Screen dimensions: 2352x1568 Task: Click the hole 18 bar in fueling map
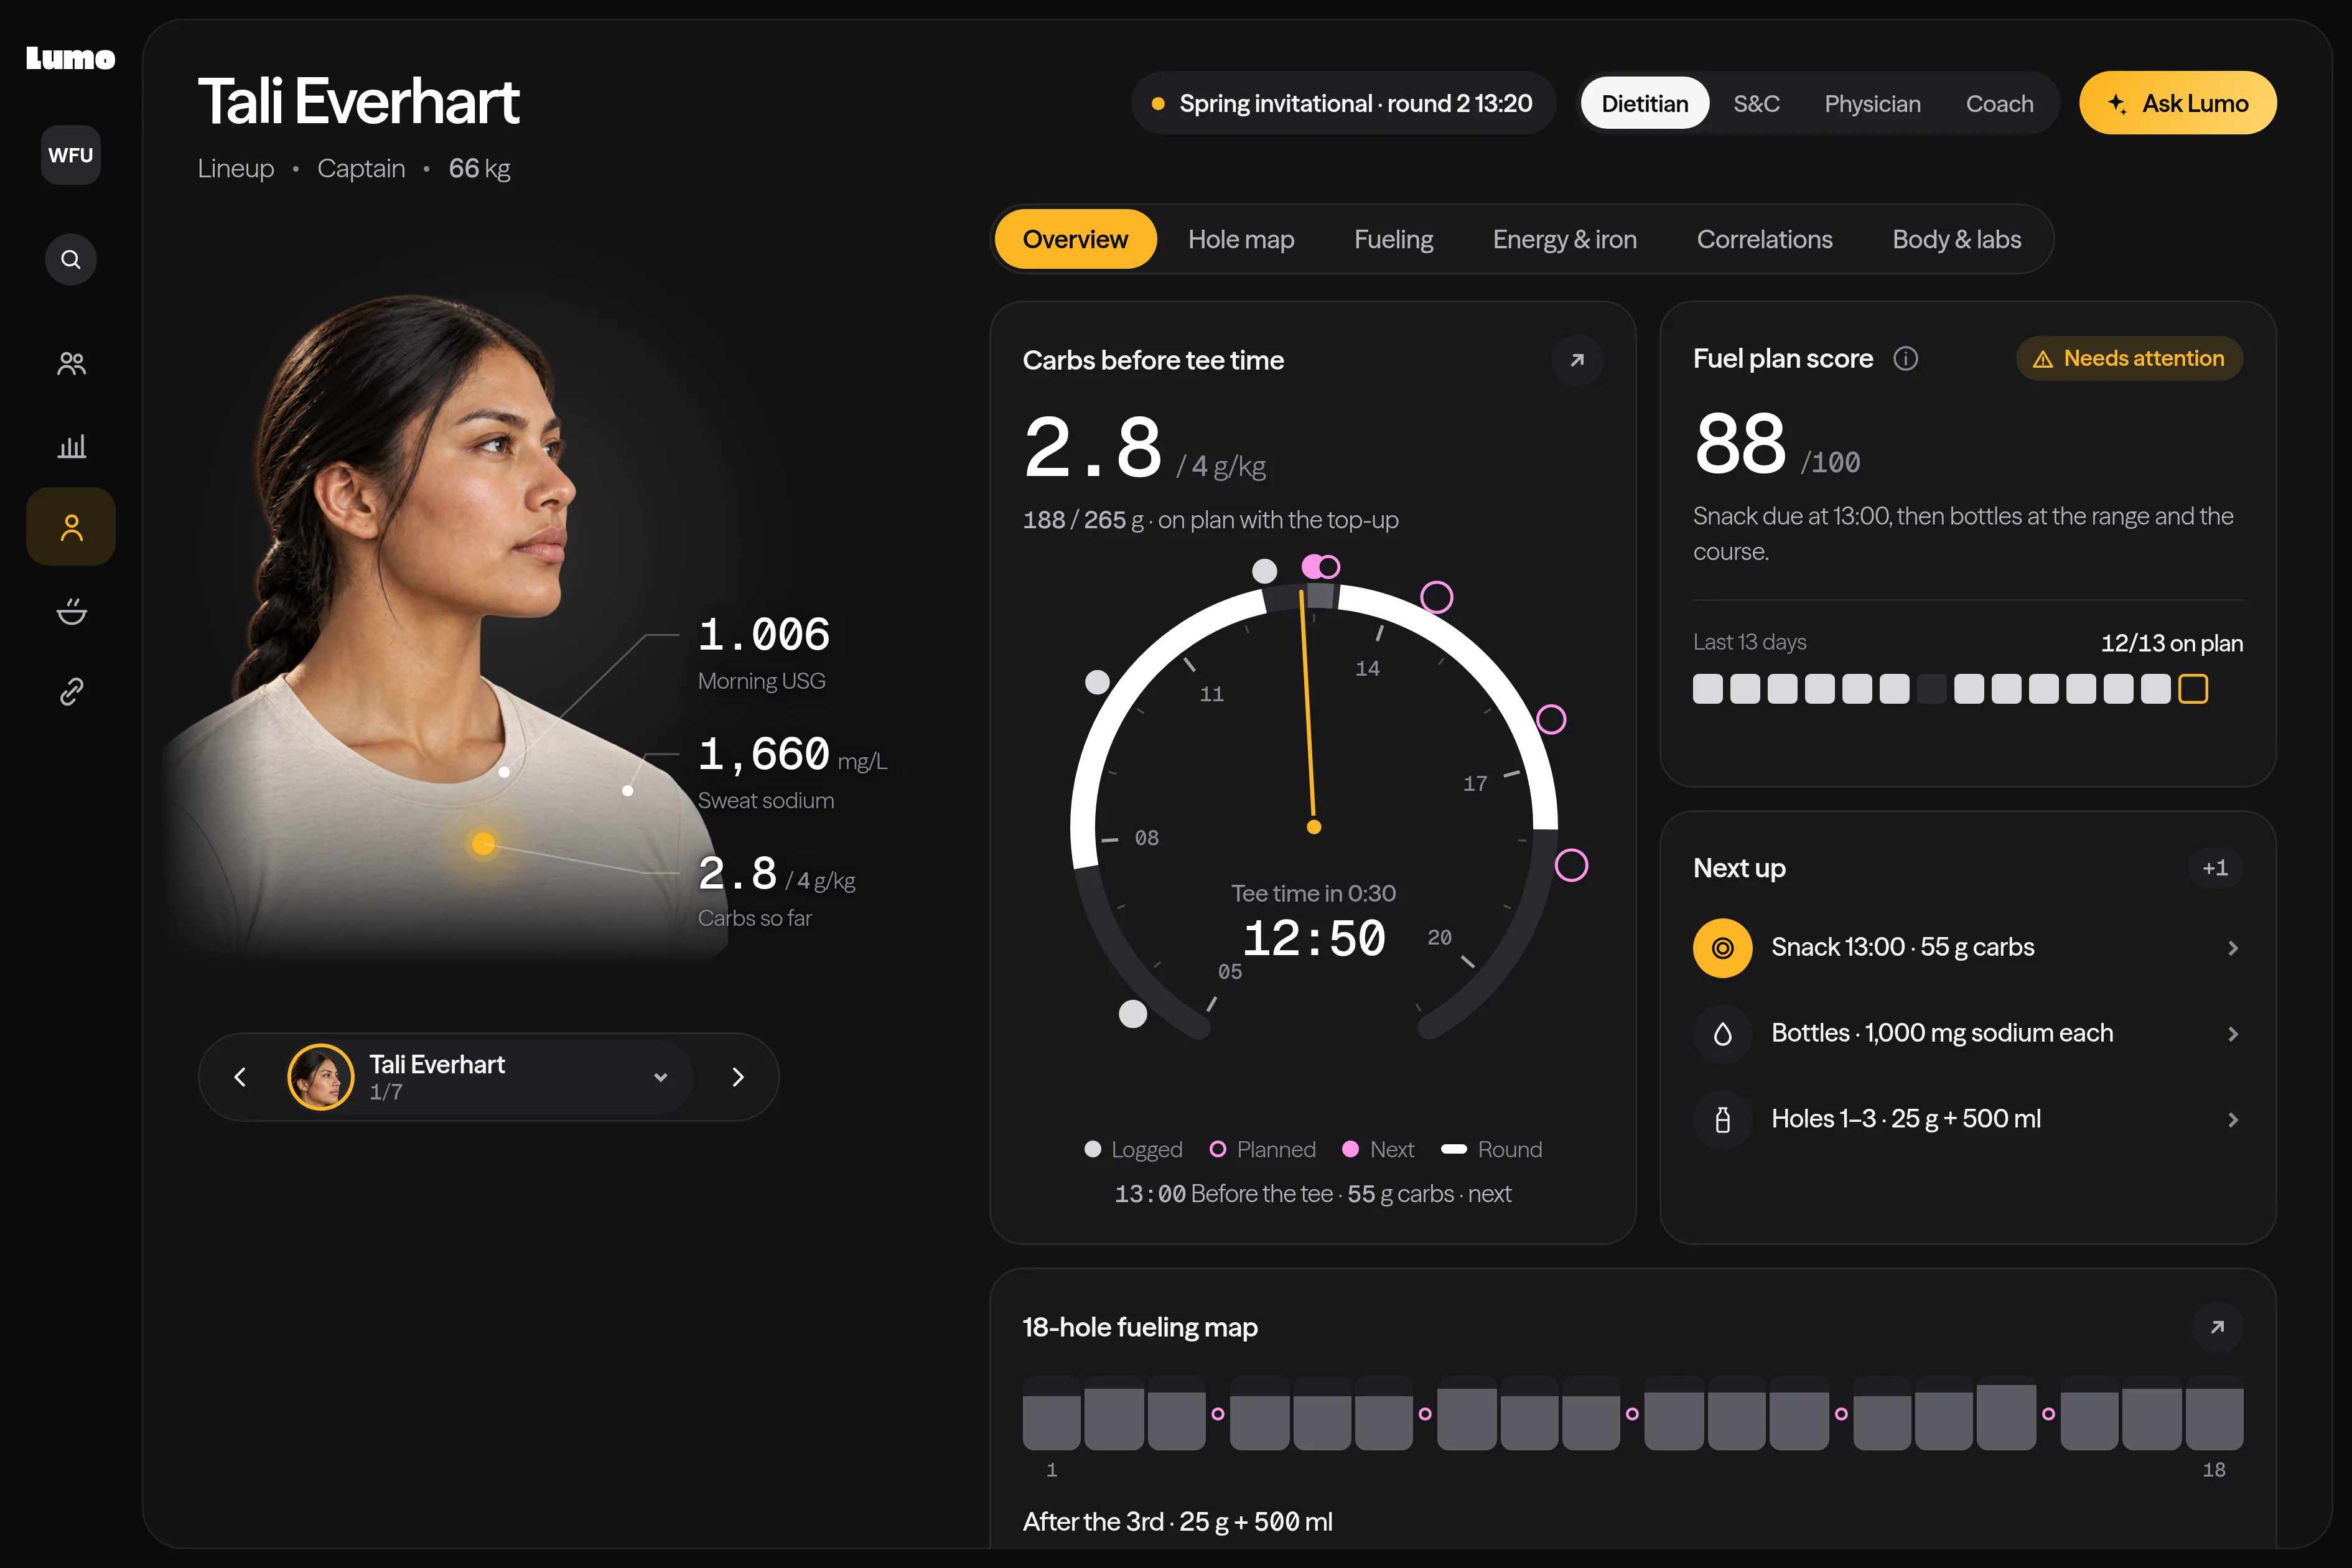[2214, 1413]
